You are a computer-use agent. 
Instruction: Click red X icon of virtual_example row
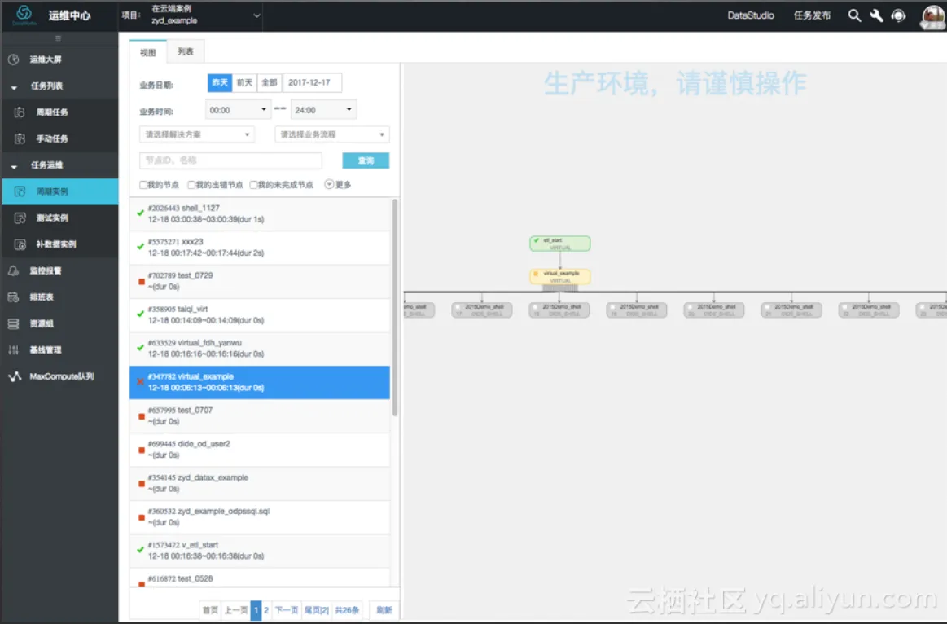141,382
